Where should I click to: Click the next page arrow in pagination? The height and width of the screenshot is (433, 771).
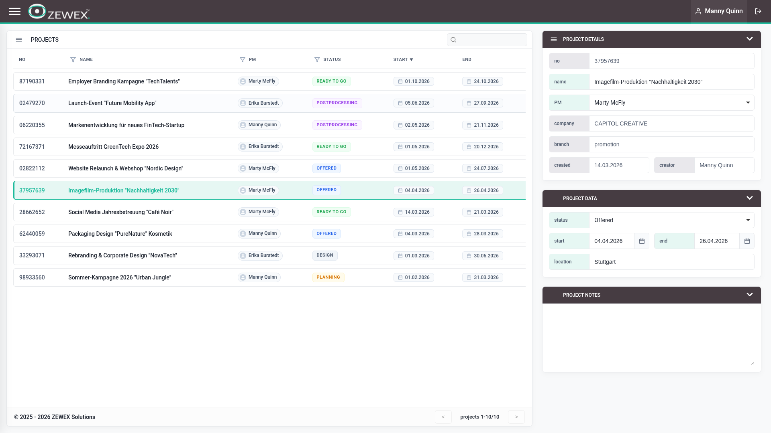(x=516, y=417)
